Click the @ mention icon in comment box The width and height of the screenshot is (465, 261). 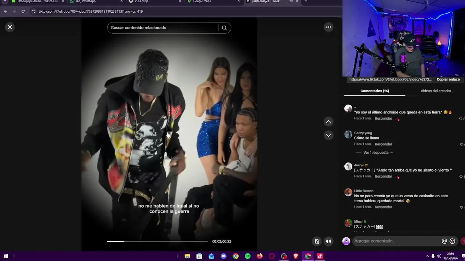click(444, 241)
